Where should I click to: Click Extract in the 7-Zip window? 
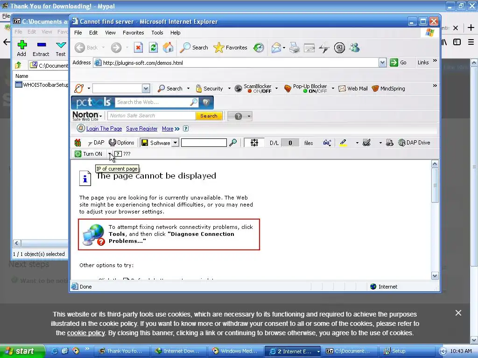coord(41,48)
